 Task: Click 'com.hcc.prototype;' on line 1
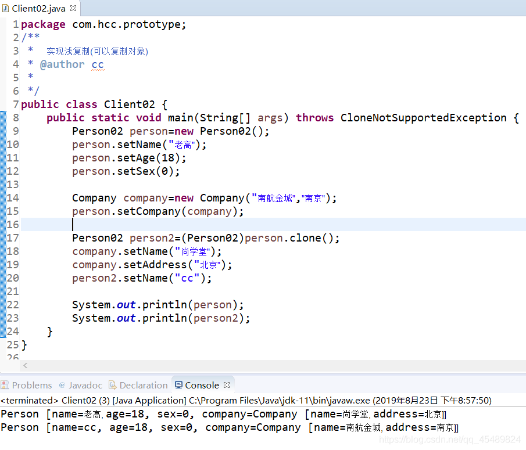(129, 24)
